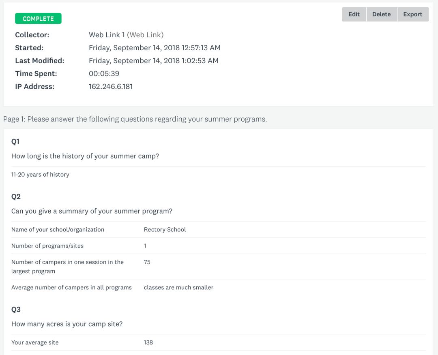Image resolution: width=438 pixels, height=355 pixels.
Task: Click the 'Number of programs/sites' row label
Action: pos(47,246)
